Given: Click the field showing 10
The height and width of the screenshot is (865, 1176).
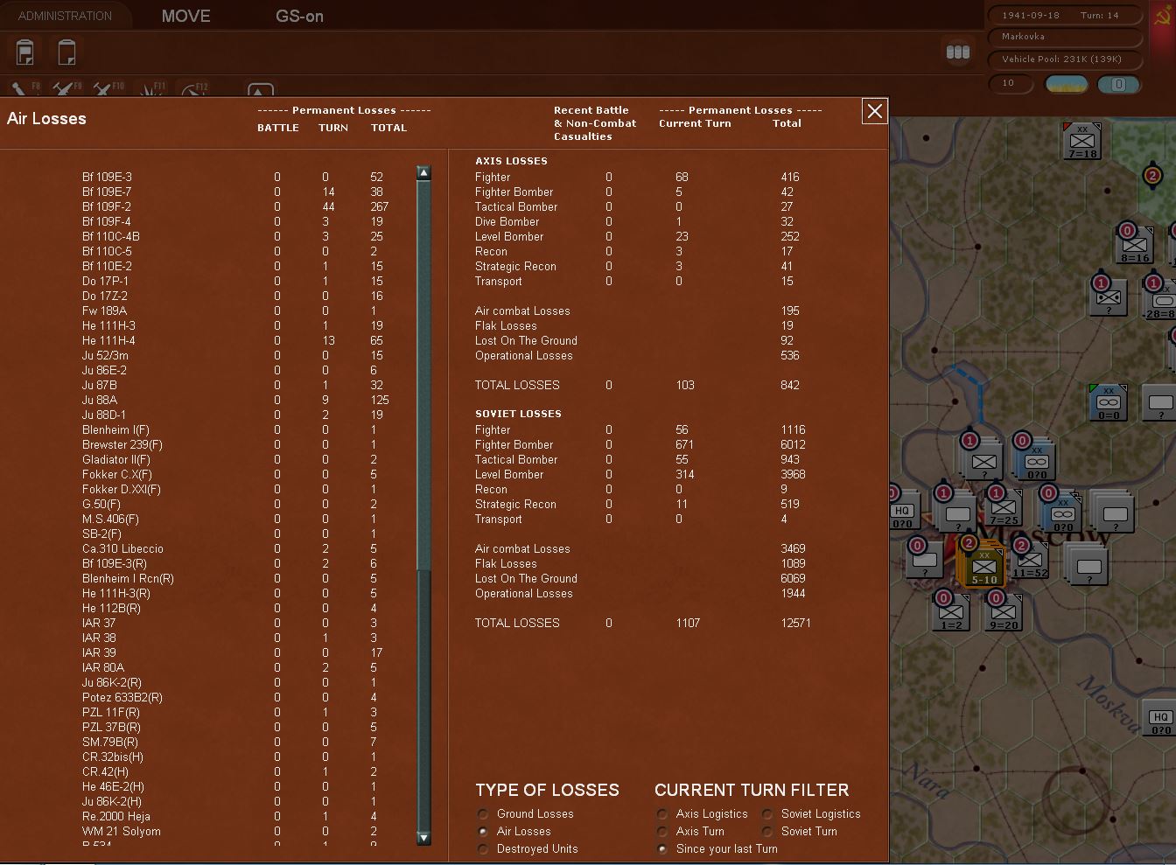Looking at the screenshot, I should [x=1011, y=83].
